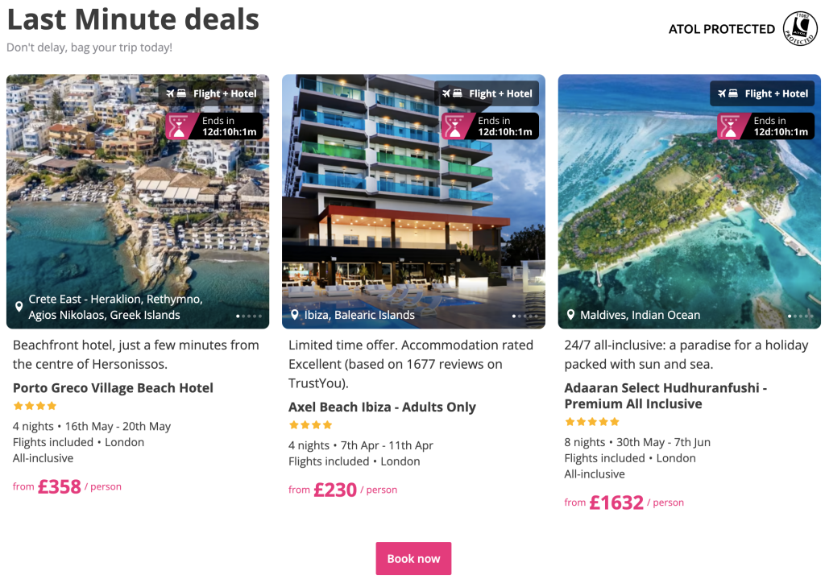This screenshot has height=579, width=825.
Task: Click the location pin beside Ibiza, Balearic Islands
Action: (295, 315)
